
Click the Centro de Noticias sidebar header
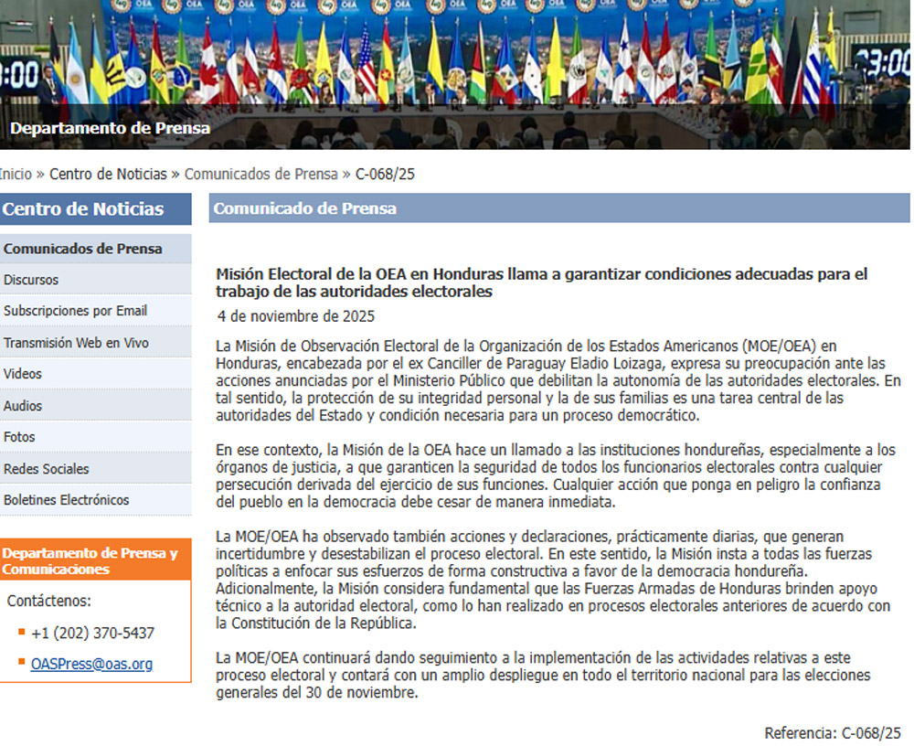tap(83, 209)
